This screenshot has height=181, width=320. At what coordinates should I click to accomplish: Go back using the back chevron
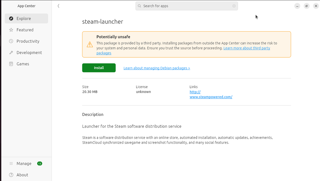click(58, 6)
